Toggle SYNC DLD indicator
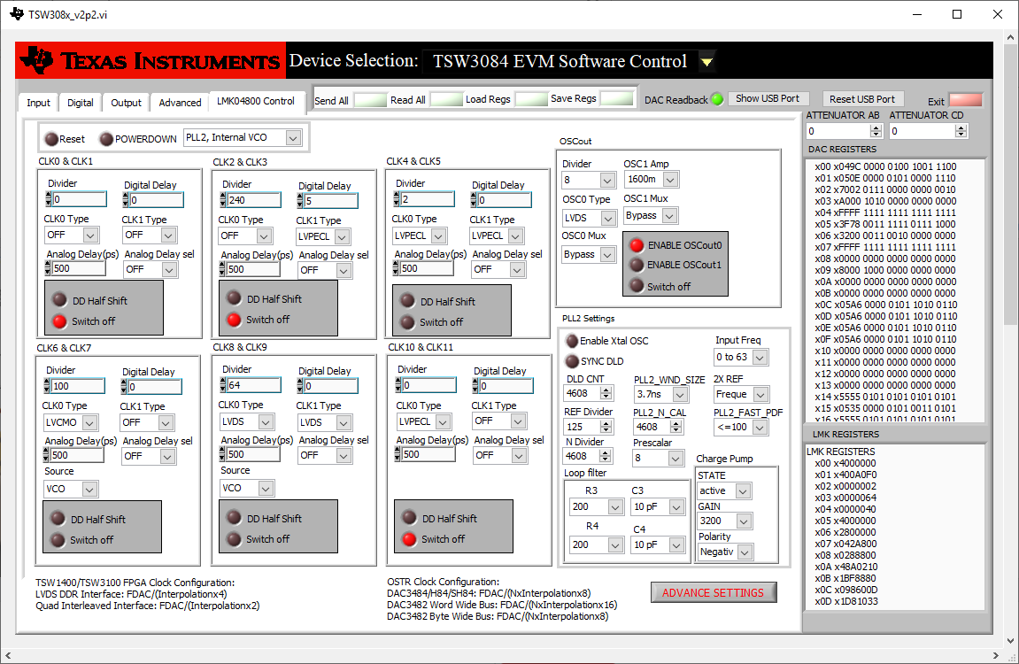 point(572,360)
